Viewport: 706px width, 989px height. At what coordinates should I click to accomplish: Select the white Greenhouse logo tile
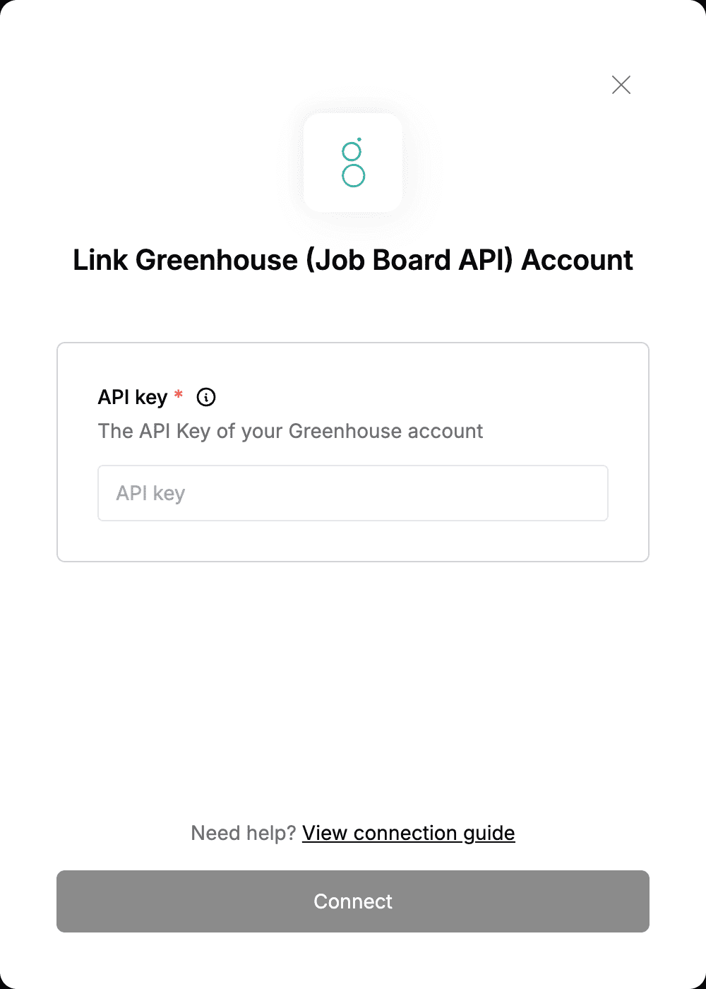click(353, 162)
